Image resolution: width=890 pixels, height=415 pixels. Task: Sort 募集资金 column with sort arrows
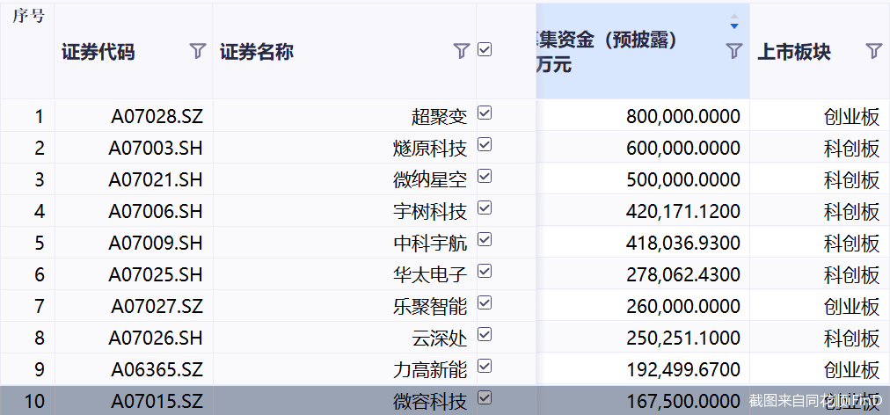[x=734, y=22]
